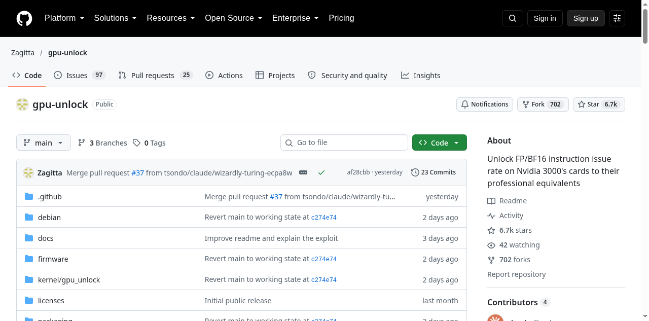Expand the Solutions menu
The height and width of the screenshot is (321, 649).
(115, 18)
